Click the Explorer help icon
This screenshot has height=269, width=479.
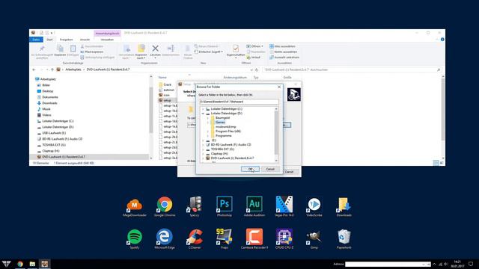(442, 40)
